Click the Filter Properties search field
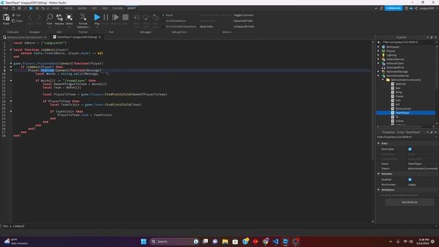Image resolution: width=439 pixels, height=247 pixels. [x=406, y=137]
